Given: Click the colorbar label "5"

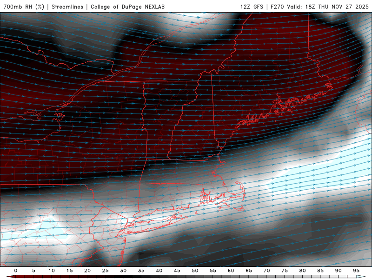Looking at the screenshot, I should click(33, 271).
